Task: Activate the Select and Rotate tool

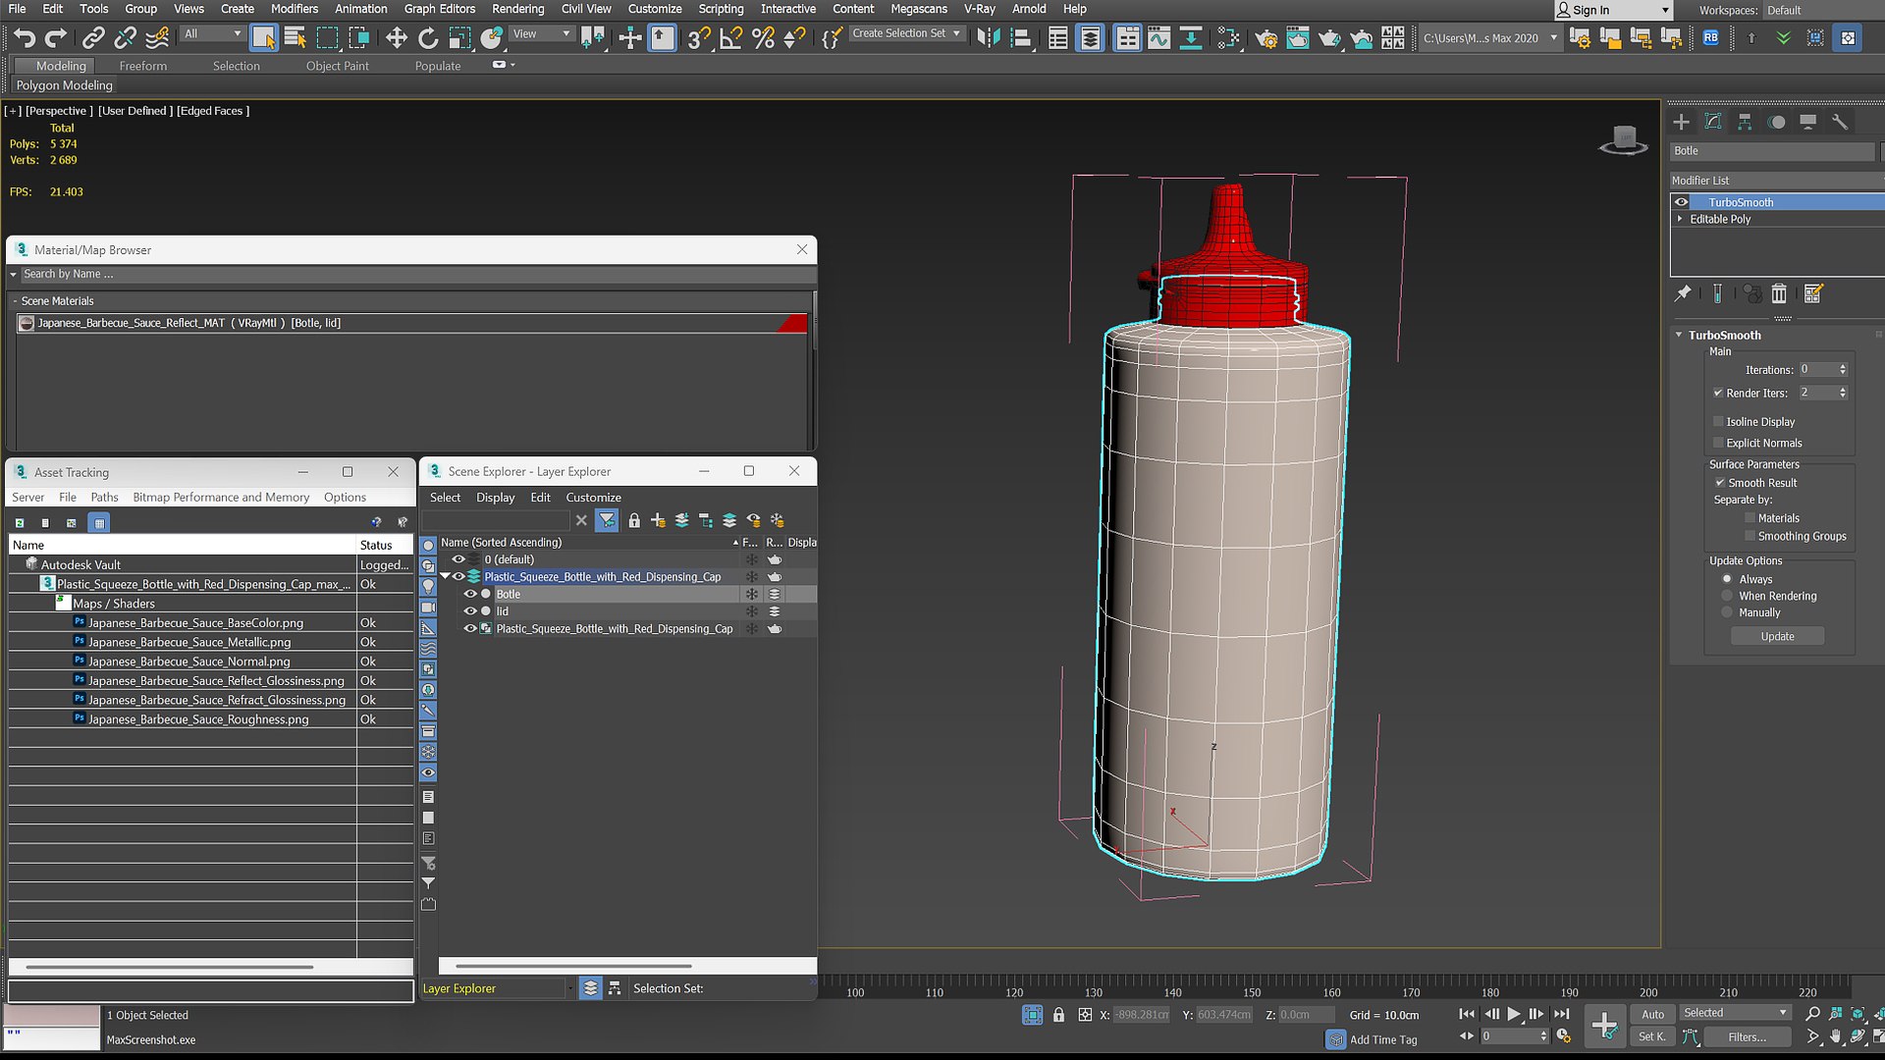Action: [x=428, y=38]
